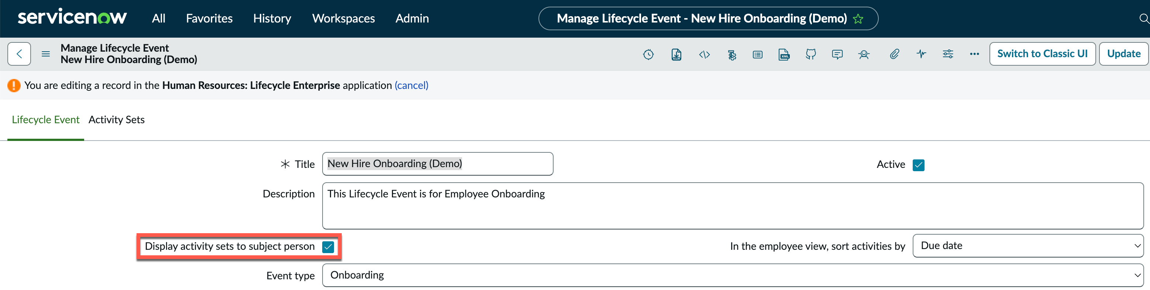Open the Favorites menu
The width and height of the screenshot is (1150, 290).
209,18
